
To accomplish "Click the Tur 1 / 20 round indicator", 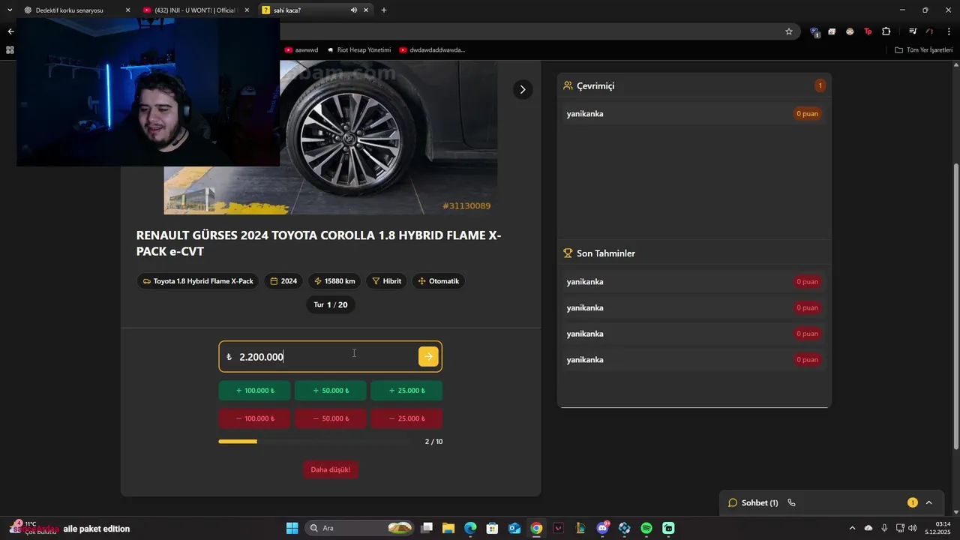I will coord(331,304).
